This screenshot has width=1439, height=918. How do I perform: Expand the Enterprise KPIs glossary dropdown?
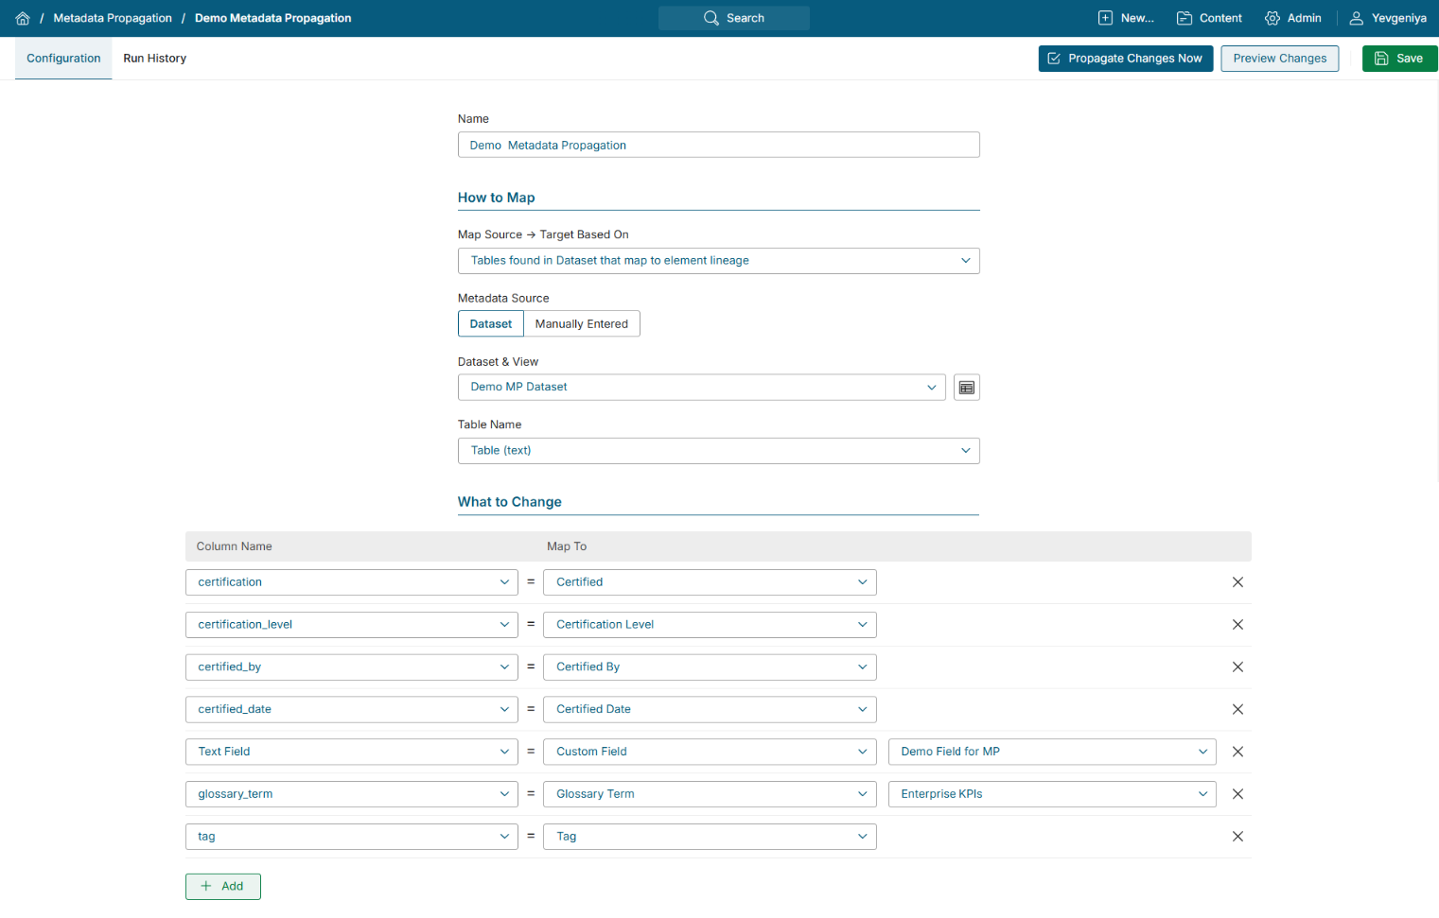point(1051,794)
